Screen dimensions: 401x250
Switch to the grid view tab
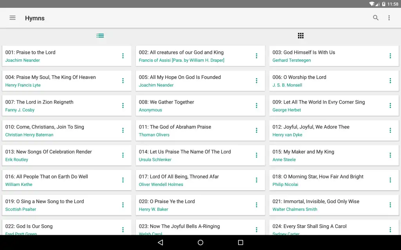point(301,36)
